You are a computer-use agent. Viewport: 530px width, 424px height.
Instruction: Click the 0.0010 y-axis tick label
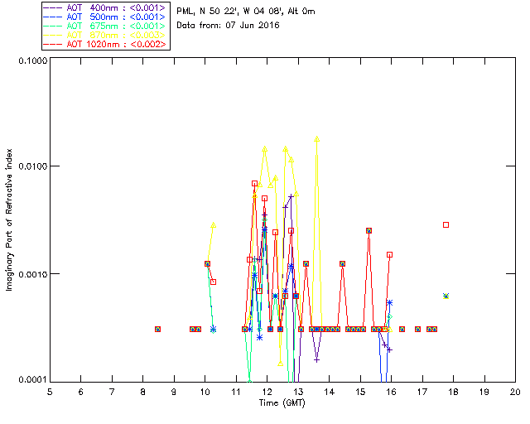[x=31, y=274]
